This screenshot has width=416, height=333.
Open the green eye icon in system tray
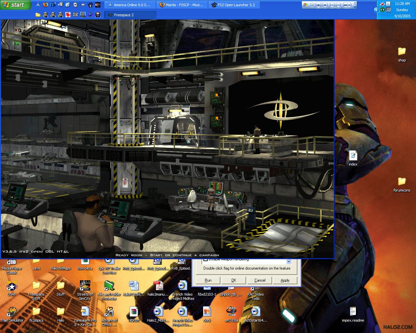click(382, 10)
